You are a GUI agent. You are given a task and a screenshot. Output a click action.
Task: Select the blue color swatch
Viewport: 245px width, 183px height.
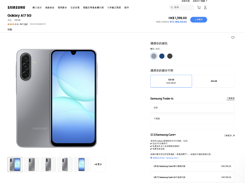click(162, 56)
